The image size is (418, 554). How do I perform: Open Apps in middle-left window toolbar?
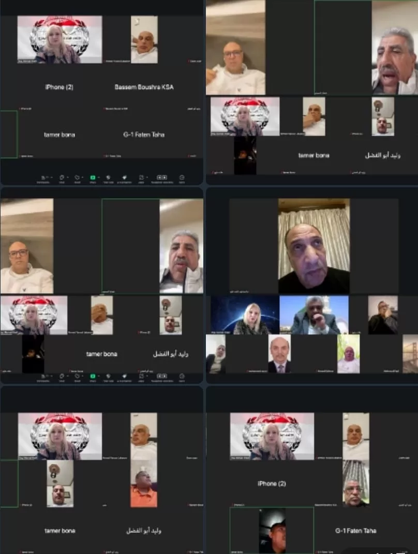[x=140, y=376]
